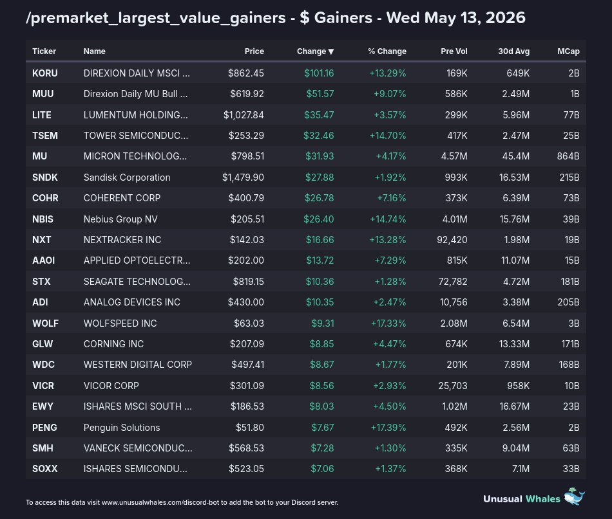Click the Nebius Group NV name

[x=120, y=219]
